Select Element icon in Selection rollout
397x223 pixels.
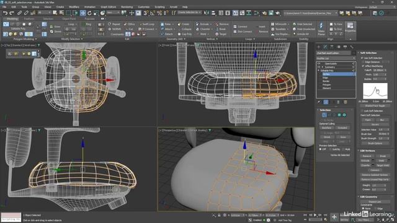pyautogui.click(x=344, y=115)
